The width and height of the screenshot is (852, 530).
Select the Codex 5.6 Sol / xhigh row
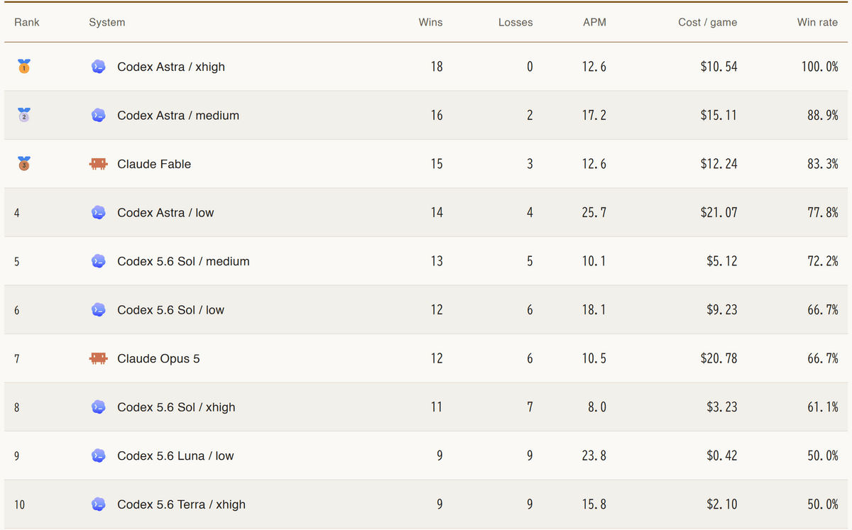[x=426, y=407]
